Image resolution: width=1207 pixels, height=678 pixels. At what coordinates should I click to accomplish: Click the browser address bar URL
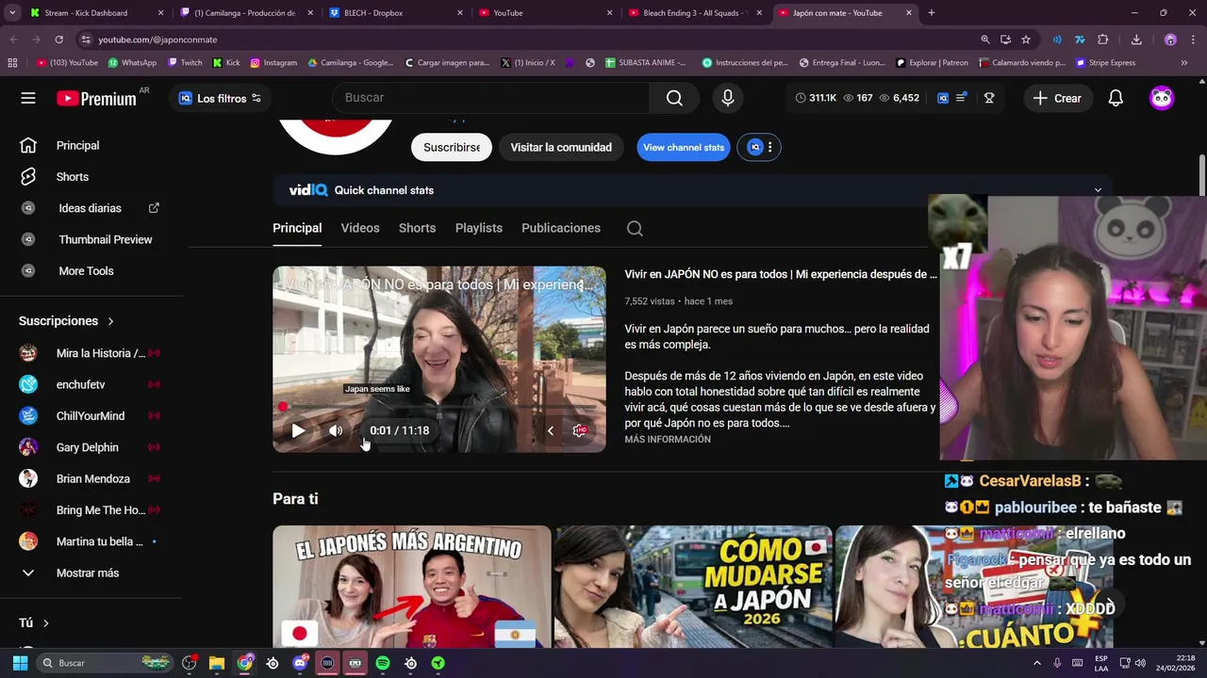tap(157, 40)
